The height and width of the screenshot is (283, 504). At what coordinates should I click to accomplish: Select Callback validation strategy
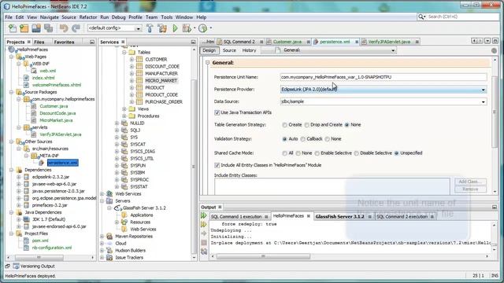[302, 139]
